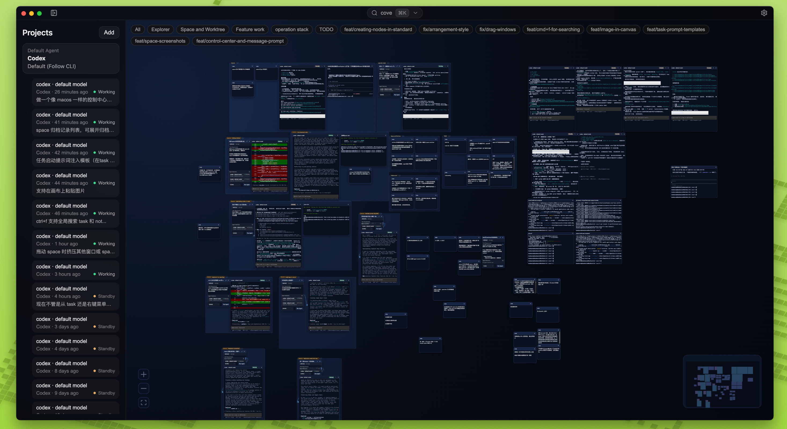Click green Working dot on first session
This screenshot has width=787, height=429.
[95, 92]
